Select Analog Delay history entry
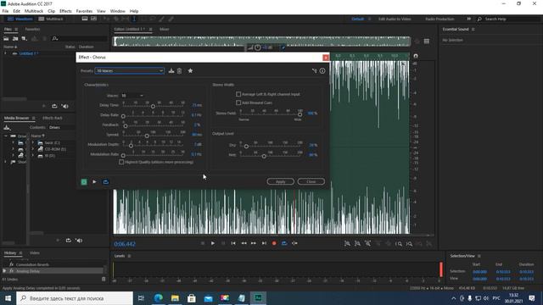Viewport: 543px width, 305px height. click(x=53, y=271)
